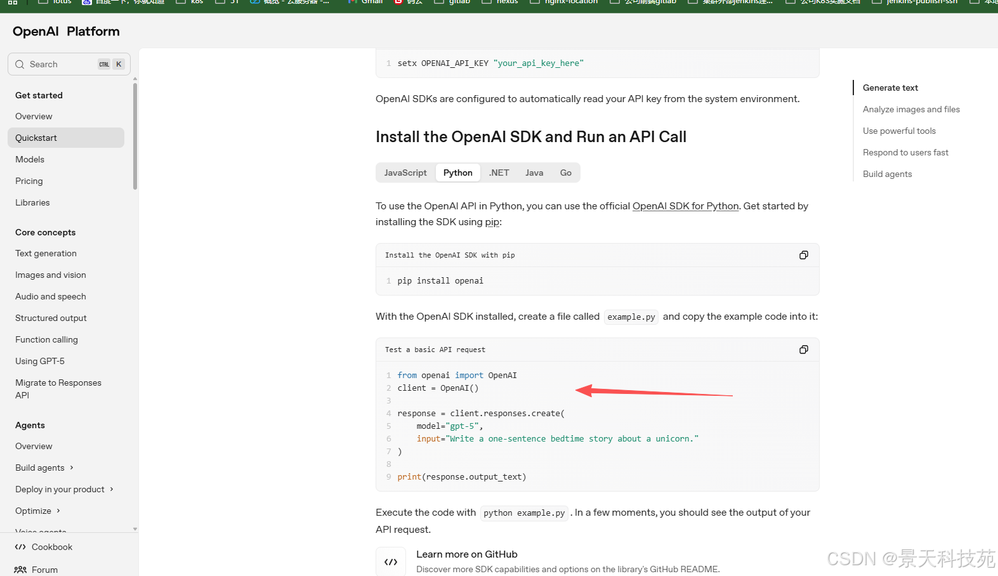The width and height of the screenshot is (998, 576).
Task: Open Text generation under Core concepts
Action: [x=66, y=253]
